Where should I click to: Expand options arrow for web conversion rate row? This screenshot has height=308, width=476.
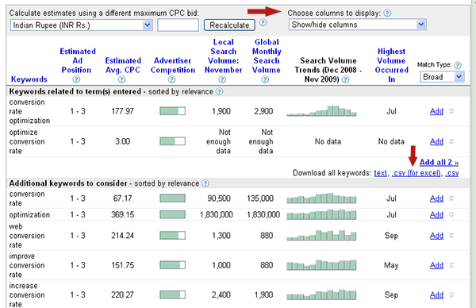(x=451, y=236)
